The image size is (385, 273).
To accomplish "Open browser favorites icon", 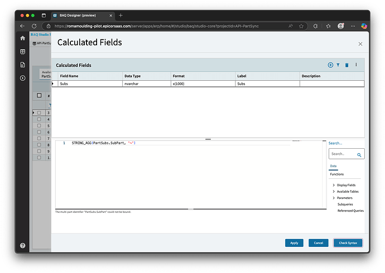I will coord(328,26).
